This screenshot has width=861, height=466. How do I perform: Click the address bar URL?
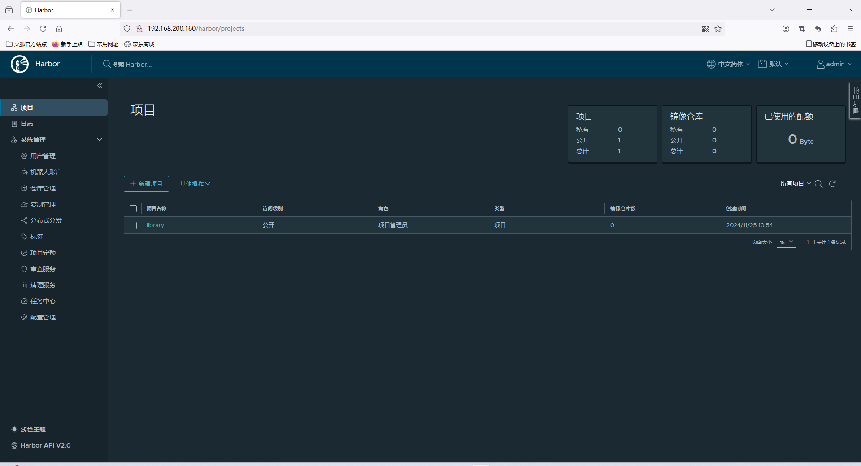pyautogui.click(x=196, y=29)
